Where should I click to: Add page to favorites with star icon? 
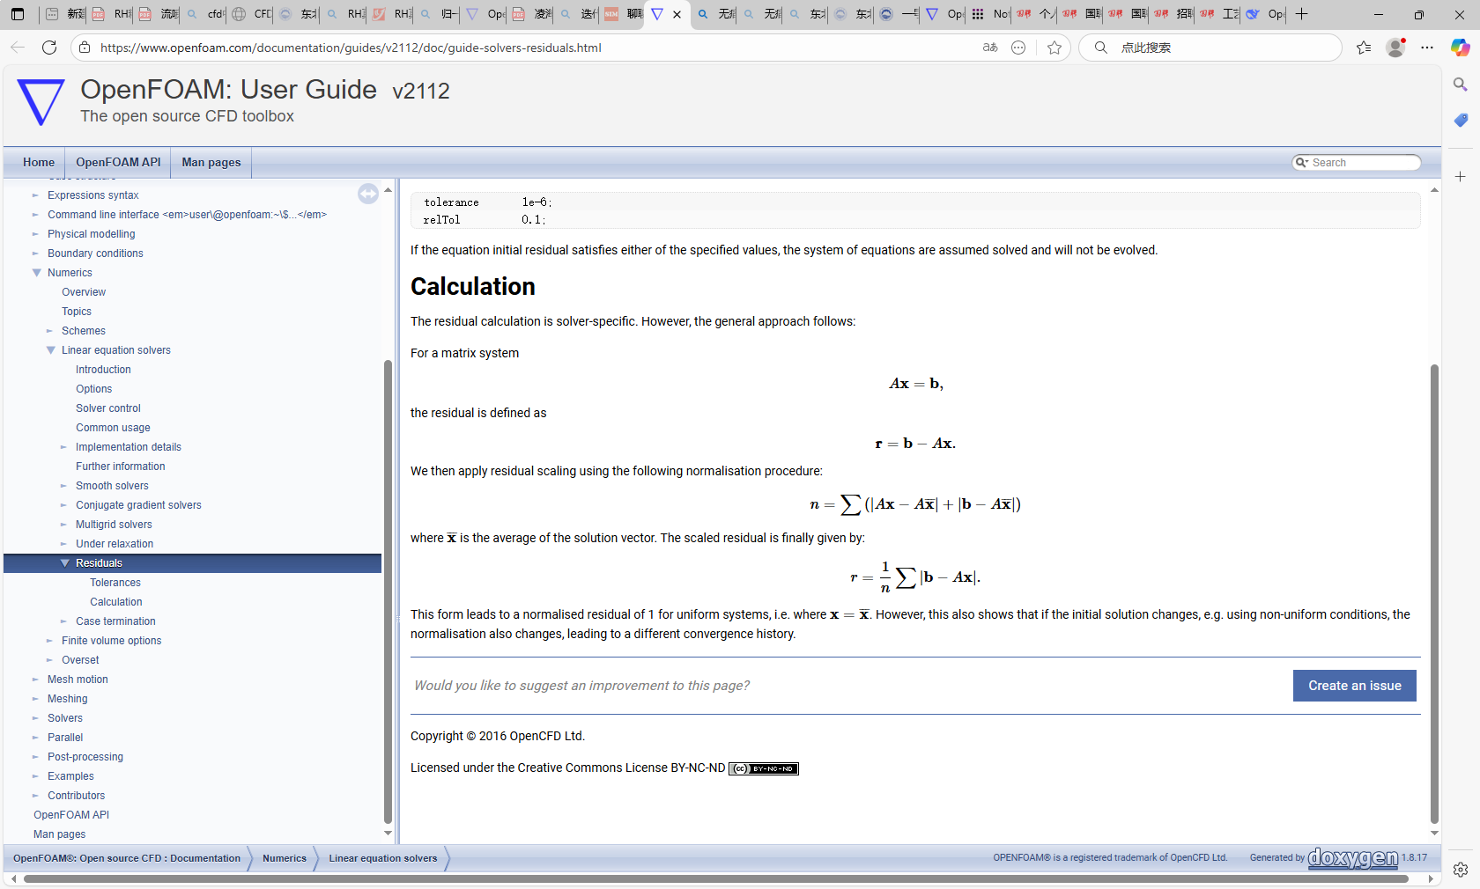[1054, 48]
